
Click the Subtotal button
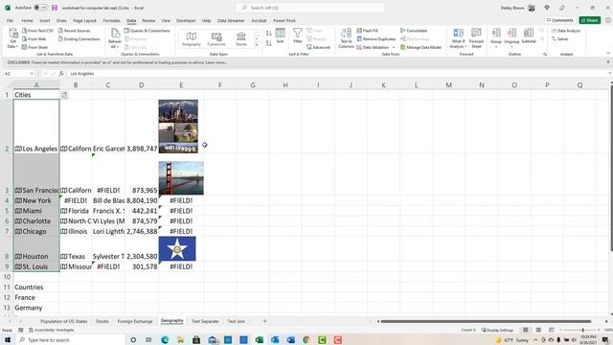[x=529, y=36]
